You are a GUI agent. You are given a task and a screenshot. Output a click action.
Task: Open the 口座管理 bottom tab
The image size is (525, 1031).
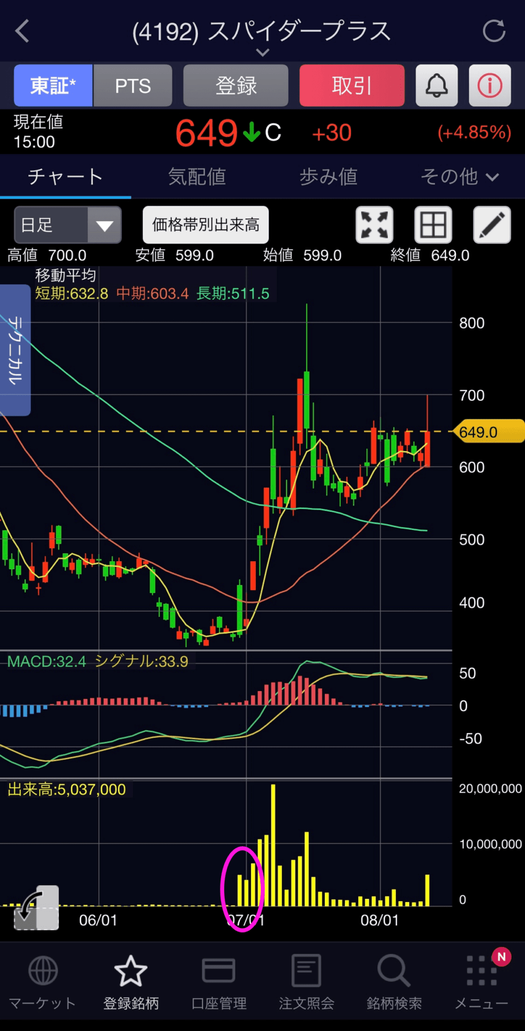pyautogui.click(x=219, y=983)
